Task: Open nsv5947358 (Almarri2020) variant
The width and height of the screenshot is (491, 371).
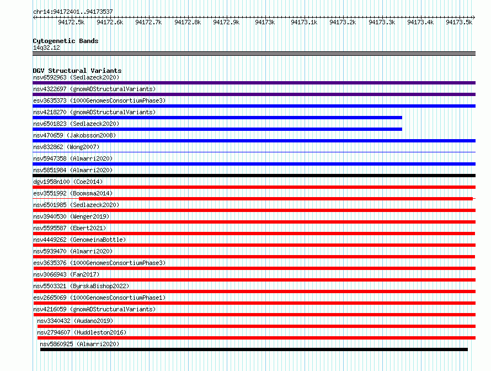Action: (x=73, y=158)
